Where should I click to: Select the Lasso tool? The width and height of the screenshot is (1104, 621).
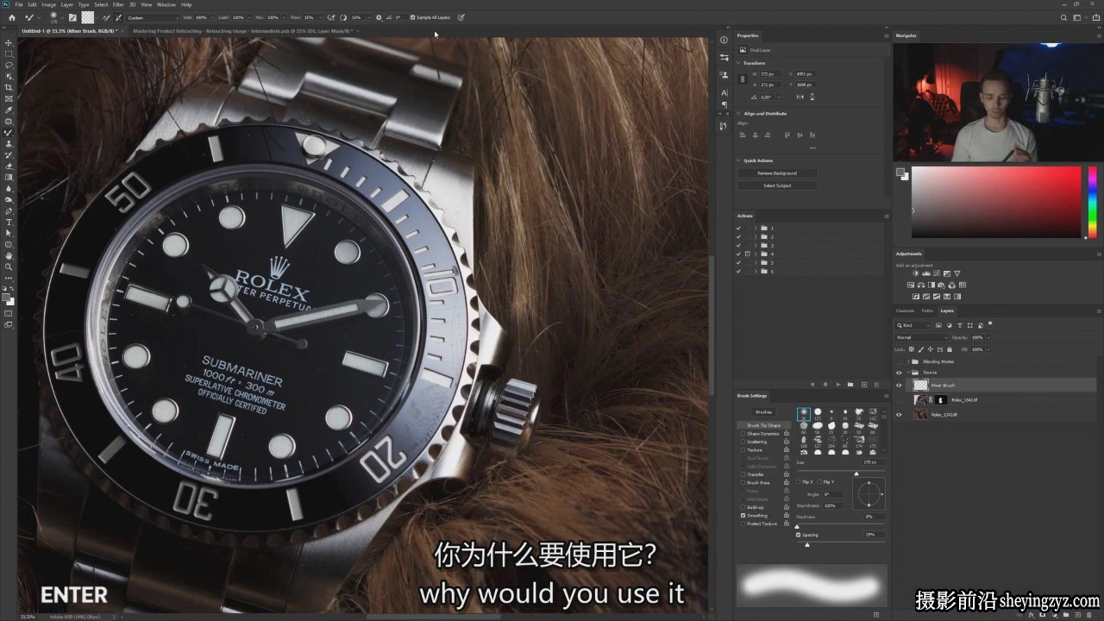pyautogui.click(x=9, y=65)
